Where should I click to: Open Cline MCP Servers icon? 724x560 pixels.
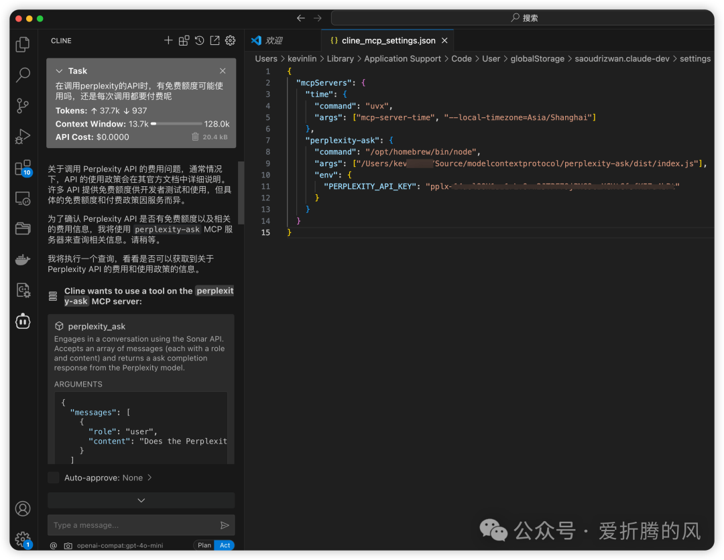click(x=184, y=41)
